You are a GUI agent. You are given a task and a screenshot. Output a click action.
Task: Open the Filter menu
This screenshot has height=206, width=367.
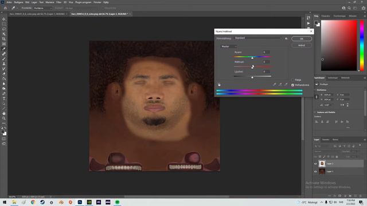point(58,2)
